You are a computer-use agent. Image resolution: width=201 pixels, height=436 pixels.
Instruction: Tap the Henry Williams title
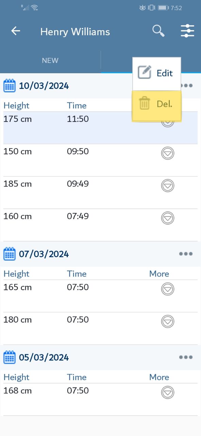coord(75,32)
